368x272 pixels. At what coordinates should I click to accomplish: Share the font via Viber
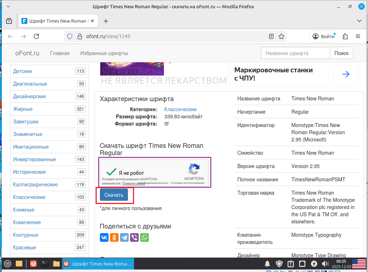coord(134,237)
